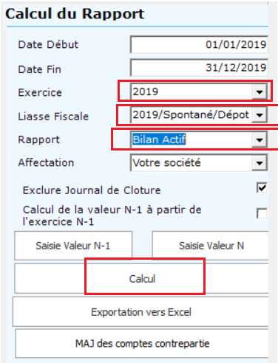Click the Liasse Fiscale label

coord(53,117)
